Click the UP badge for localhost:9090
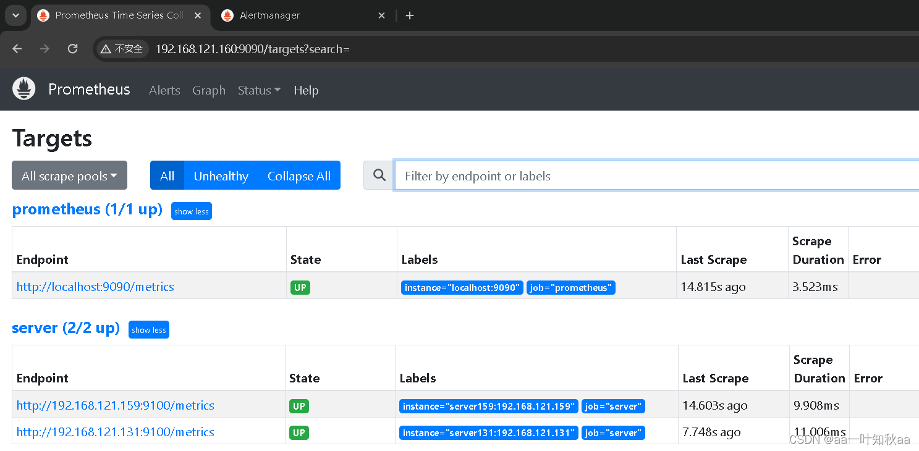919x451 pixels. point(300,287)
